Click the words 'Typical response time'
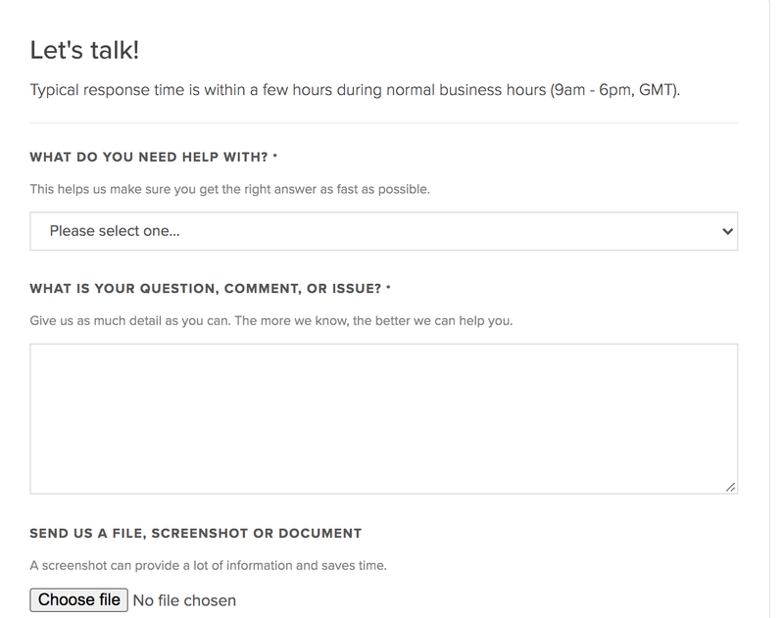Image resolution: width=784 pixels, height=618 pixels. pyautogui.click(x=105, y=92)
